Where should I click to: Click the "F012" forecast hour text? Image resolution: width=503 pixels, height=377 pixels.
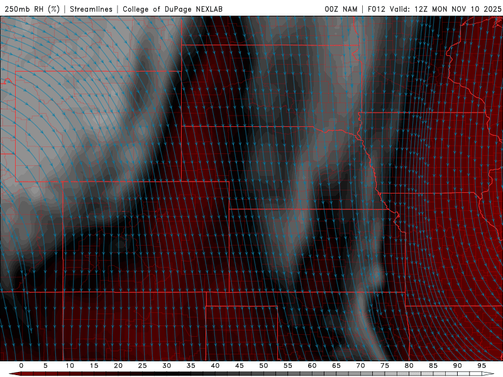click(376, 9)
